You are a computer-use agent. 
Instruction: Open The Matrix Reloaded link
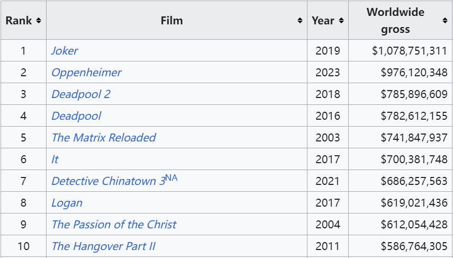point(104,138)
